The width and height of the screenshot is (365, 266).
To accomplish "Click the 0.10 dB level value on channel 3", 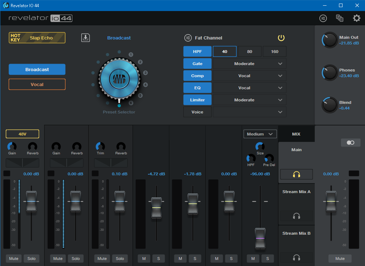I will pyautogui.click(x=119, y=174).
